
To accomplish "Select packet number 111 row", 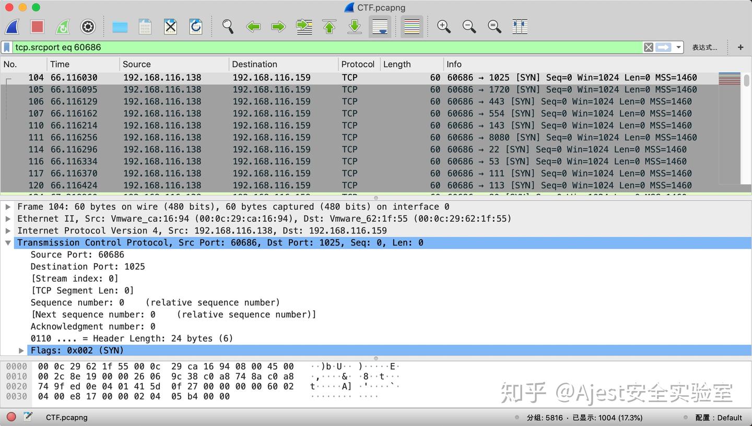I will click(x=359, y=137).
